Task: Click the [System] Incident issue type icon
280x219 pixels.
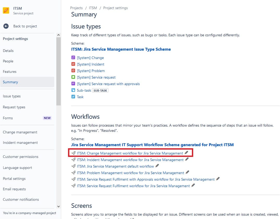Action: 73,64
